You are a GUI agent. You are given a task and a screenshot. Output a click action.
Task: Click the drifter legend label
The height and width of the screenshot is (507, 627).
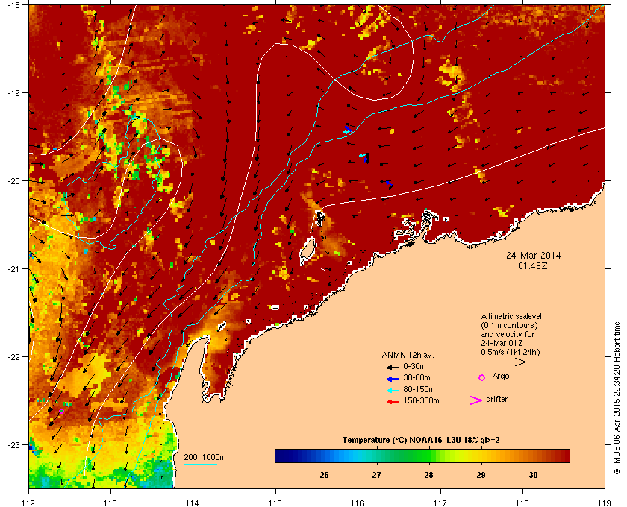click(x=496, y=399)
